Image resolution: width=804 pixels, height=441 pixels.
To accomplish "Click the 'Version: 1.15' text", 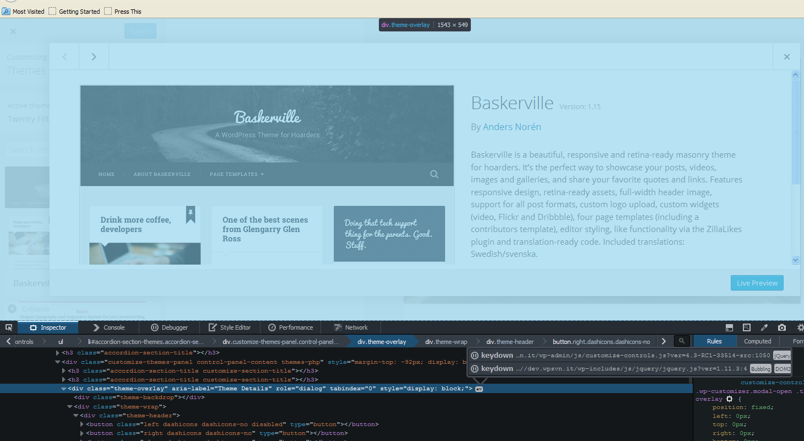I will (580, 106).
